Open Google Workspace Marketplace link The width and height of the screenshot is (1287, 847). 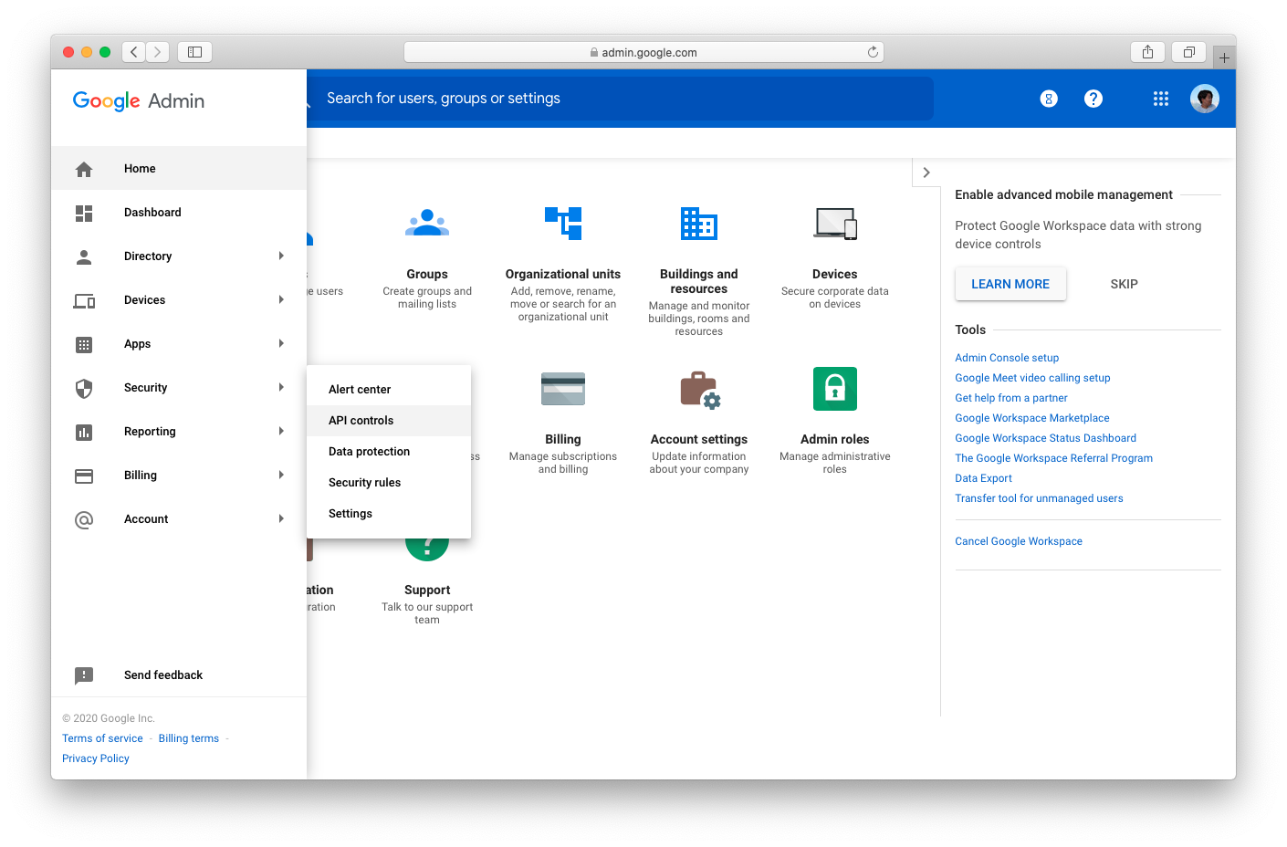click(1032, 418)
